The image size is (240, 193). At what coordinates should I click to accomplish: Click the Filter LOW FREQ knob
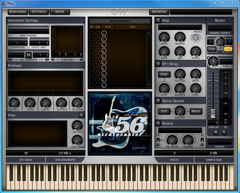(x=77, y=126)
